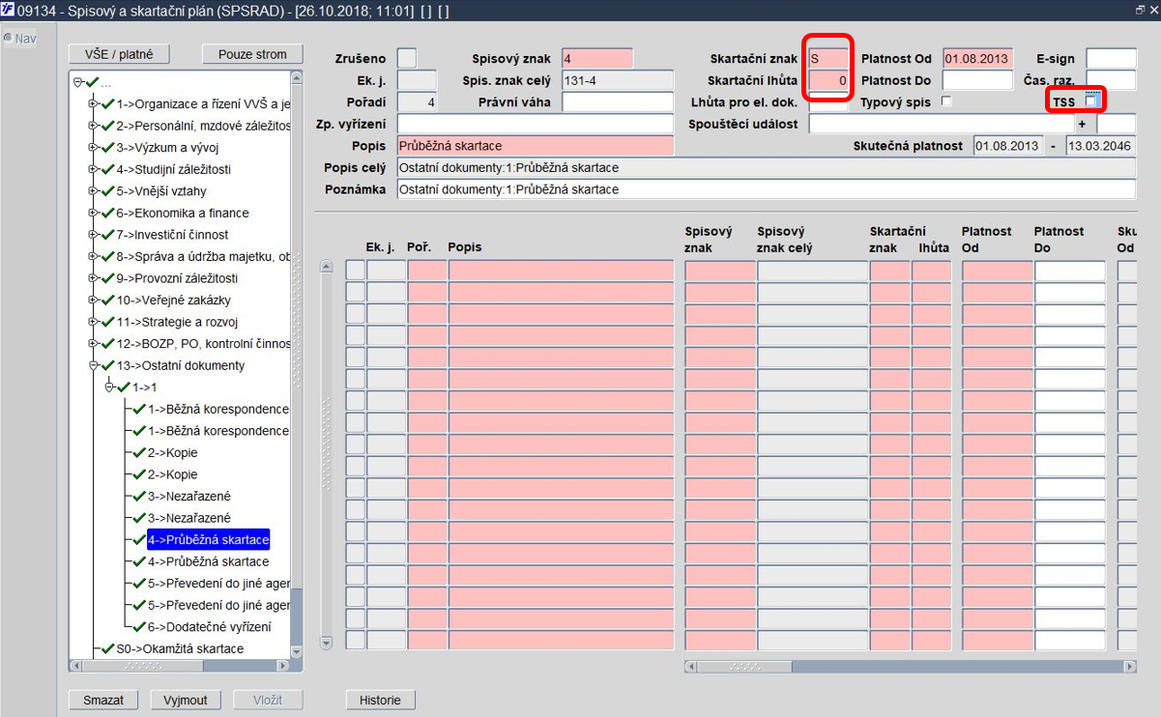Click the Popis field with Průběžná skartace
1161x717 pixels.
click(535, 146)
